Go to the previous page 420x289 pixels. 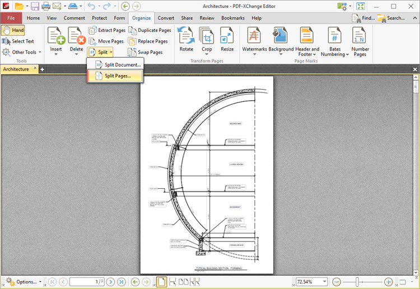click(63, 282)
